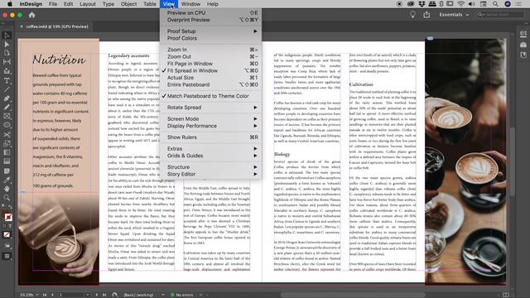The height and width of the screenshot is (298, 530).
Task: Open the preflight rotate icon in status bar
Action: click(115, 295)
